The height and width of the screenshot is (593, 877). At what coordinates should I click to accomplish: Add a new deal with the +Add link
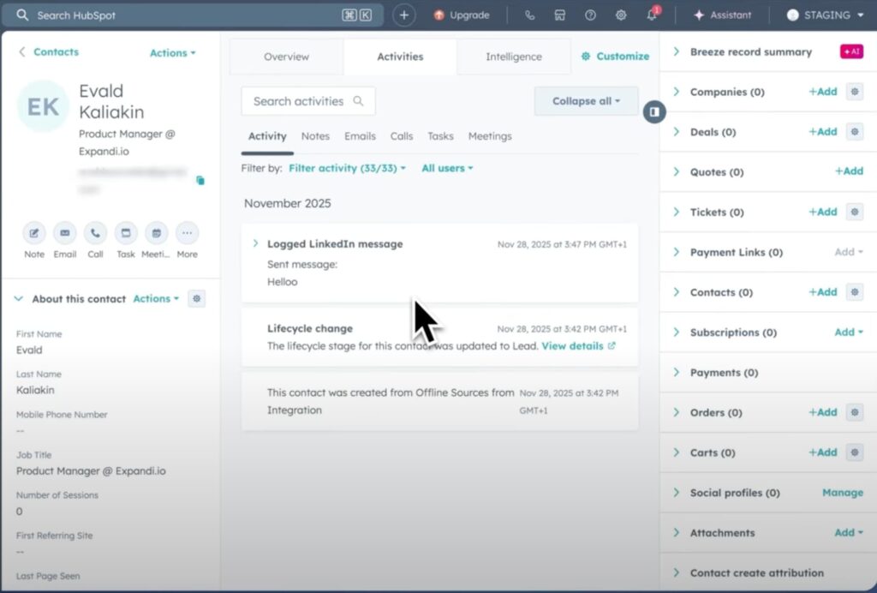tap(822, 132)
